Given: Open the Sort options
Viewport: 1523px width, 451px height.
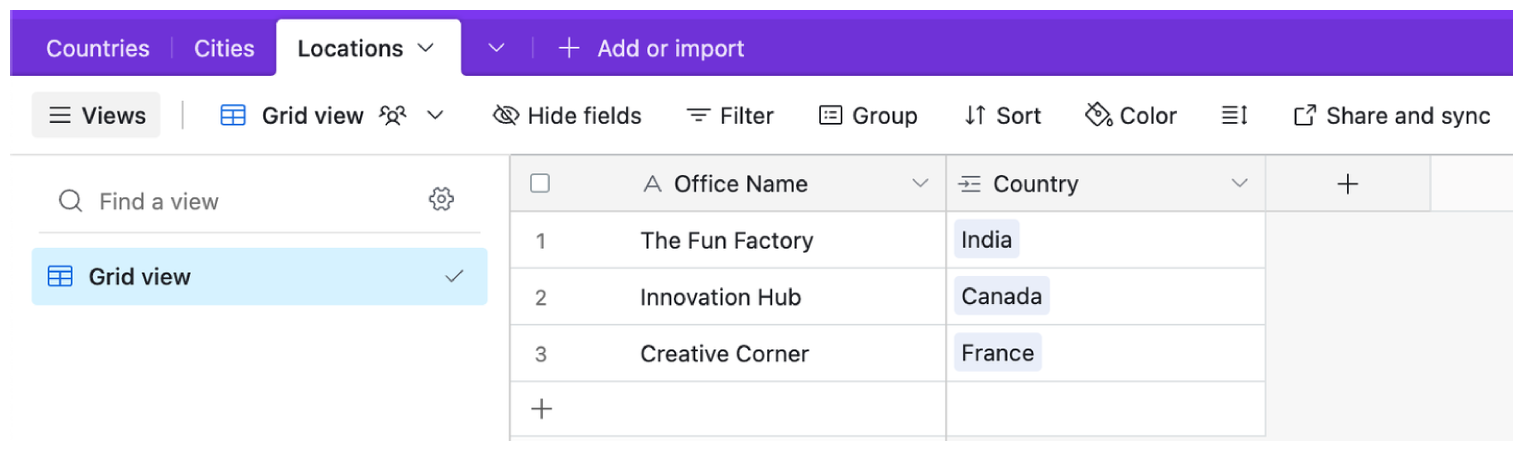Looking at the screenshot, I should pos(1002,115).
